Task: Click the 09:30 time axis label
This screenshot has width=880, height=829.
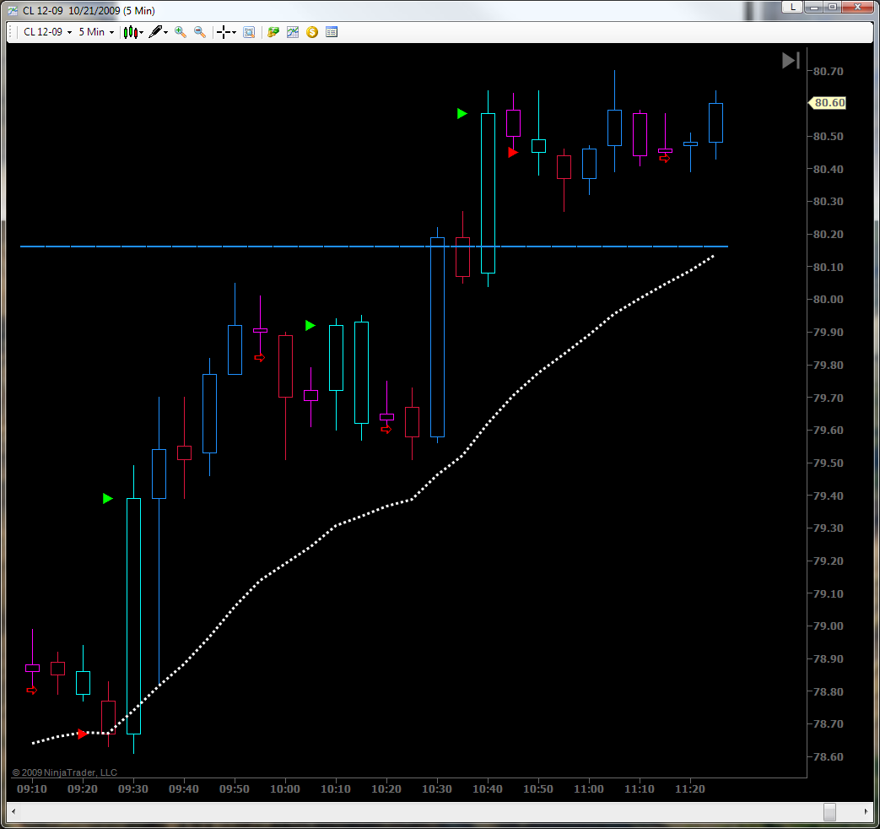Action: (133, 788)
